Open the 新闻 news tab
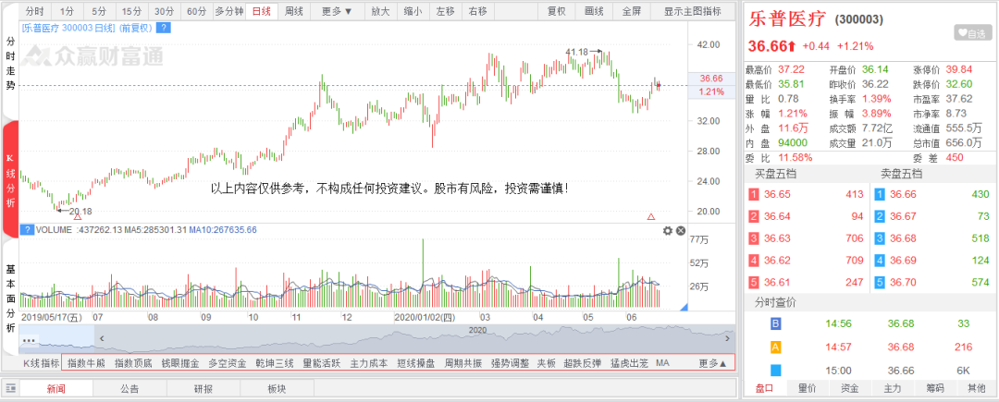Image resolution: width=999 pixels, height=402 pixels. click(x=56, y=389)
